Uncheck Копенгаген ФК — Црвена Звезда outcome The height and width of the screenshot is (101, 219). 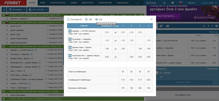[x=116, y=57]
